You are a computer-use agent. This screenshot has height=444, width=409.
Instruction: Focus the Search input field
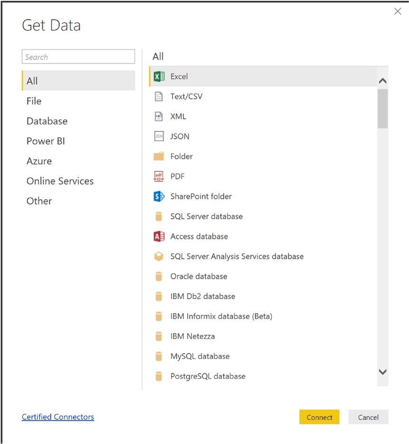pyautogui.click(x=79, y=57)
